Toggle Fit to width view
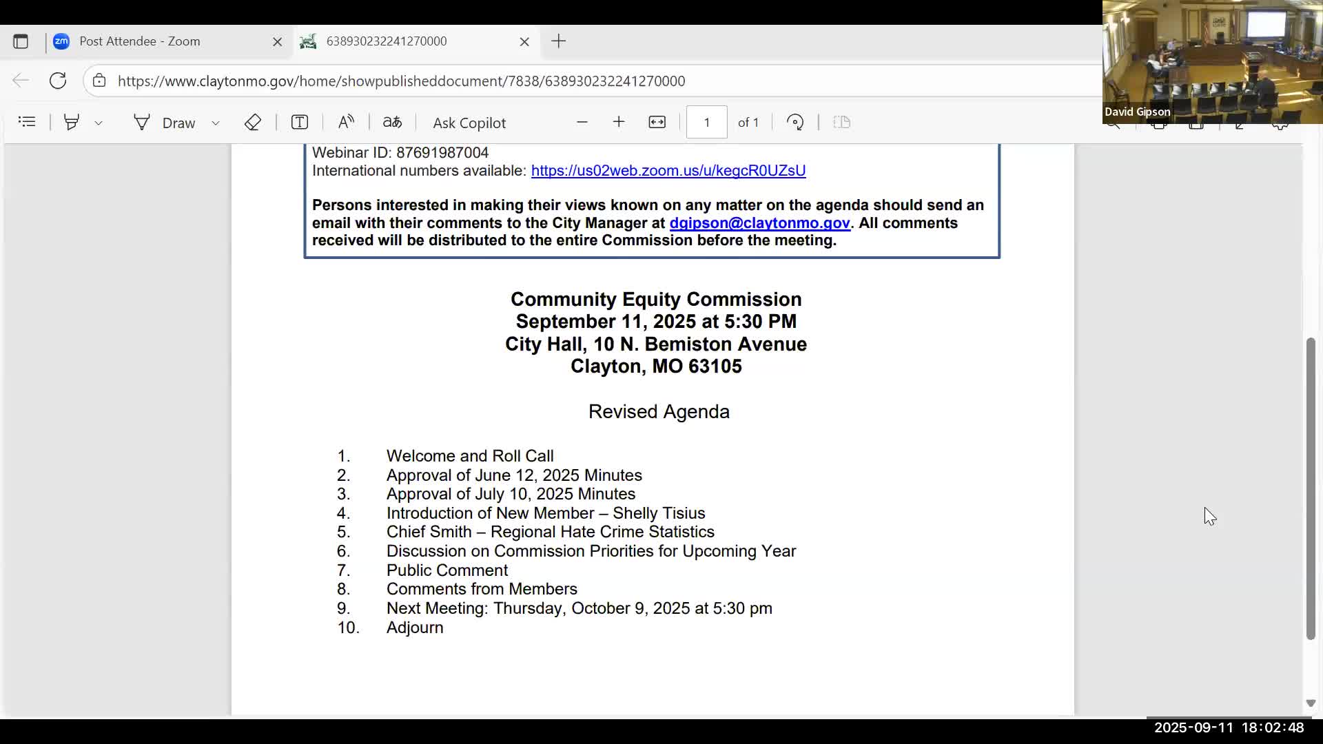 (x=657, y=122)
